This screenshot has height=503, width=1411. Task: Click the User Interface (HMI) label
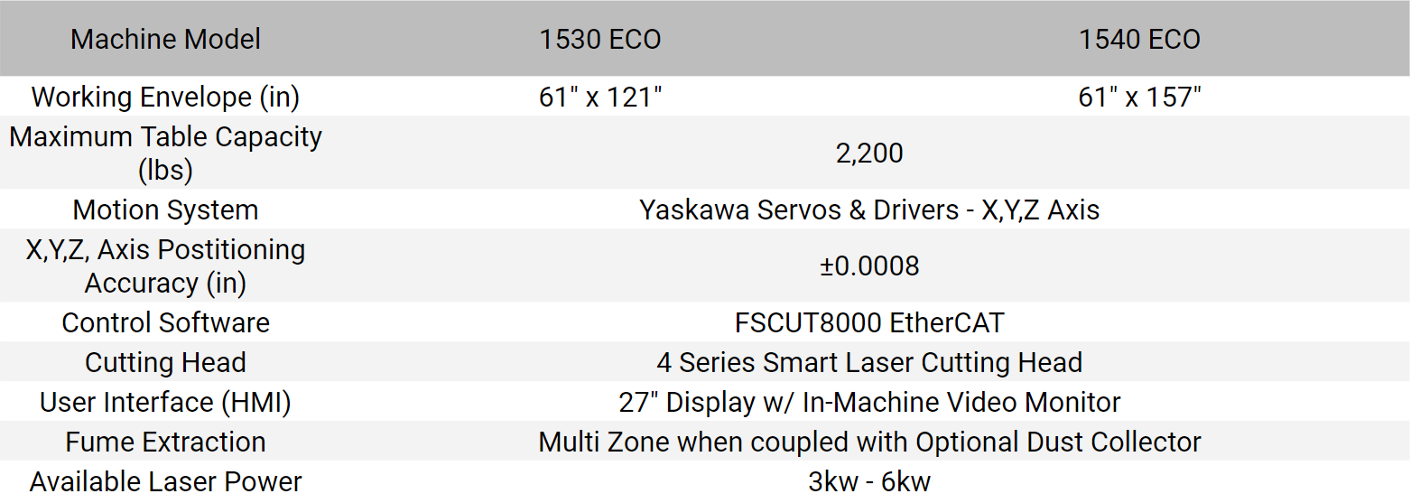coord(166,402)
